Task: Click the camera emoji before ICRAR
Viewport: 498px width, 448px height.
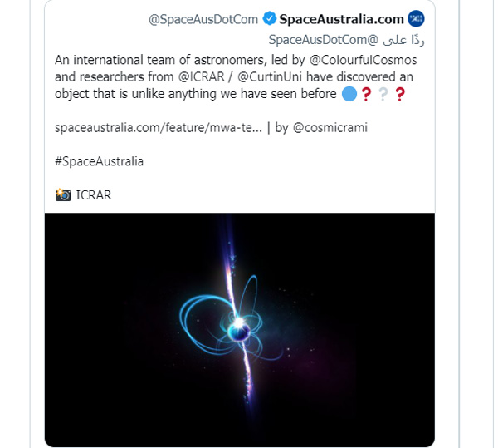Action: pyautogui.click(x=63, y=195)
